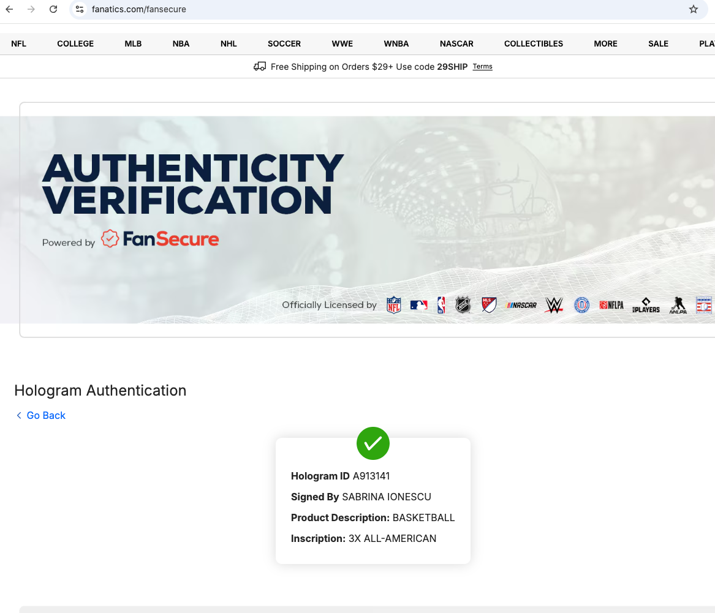Reload the page with the refresh icon
This screenshot has height=613, width=715.
pos(53,9)
